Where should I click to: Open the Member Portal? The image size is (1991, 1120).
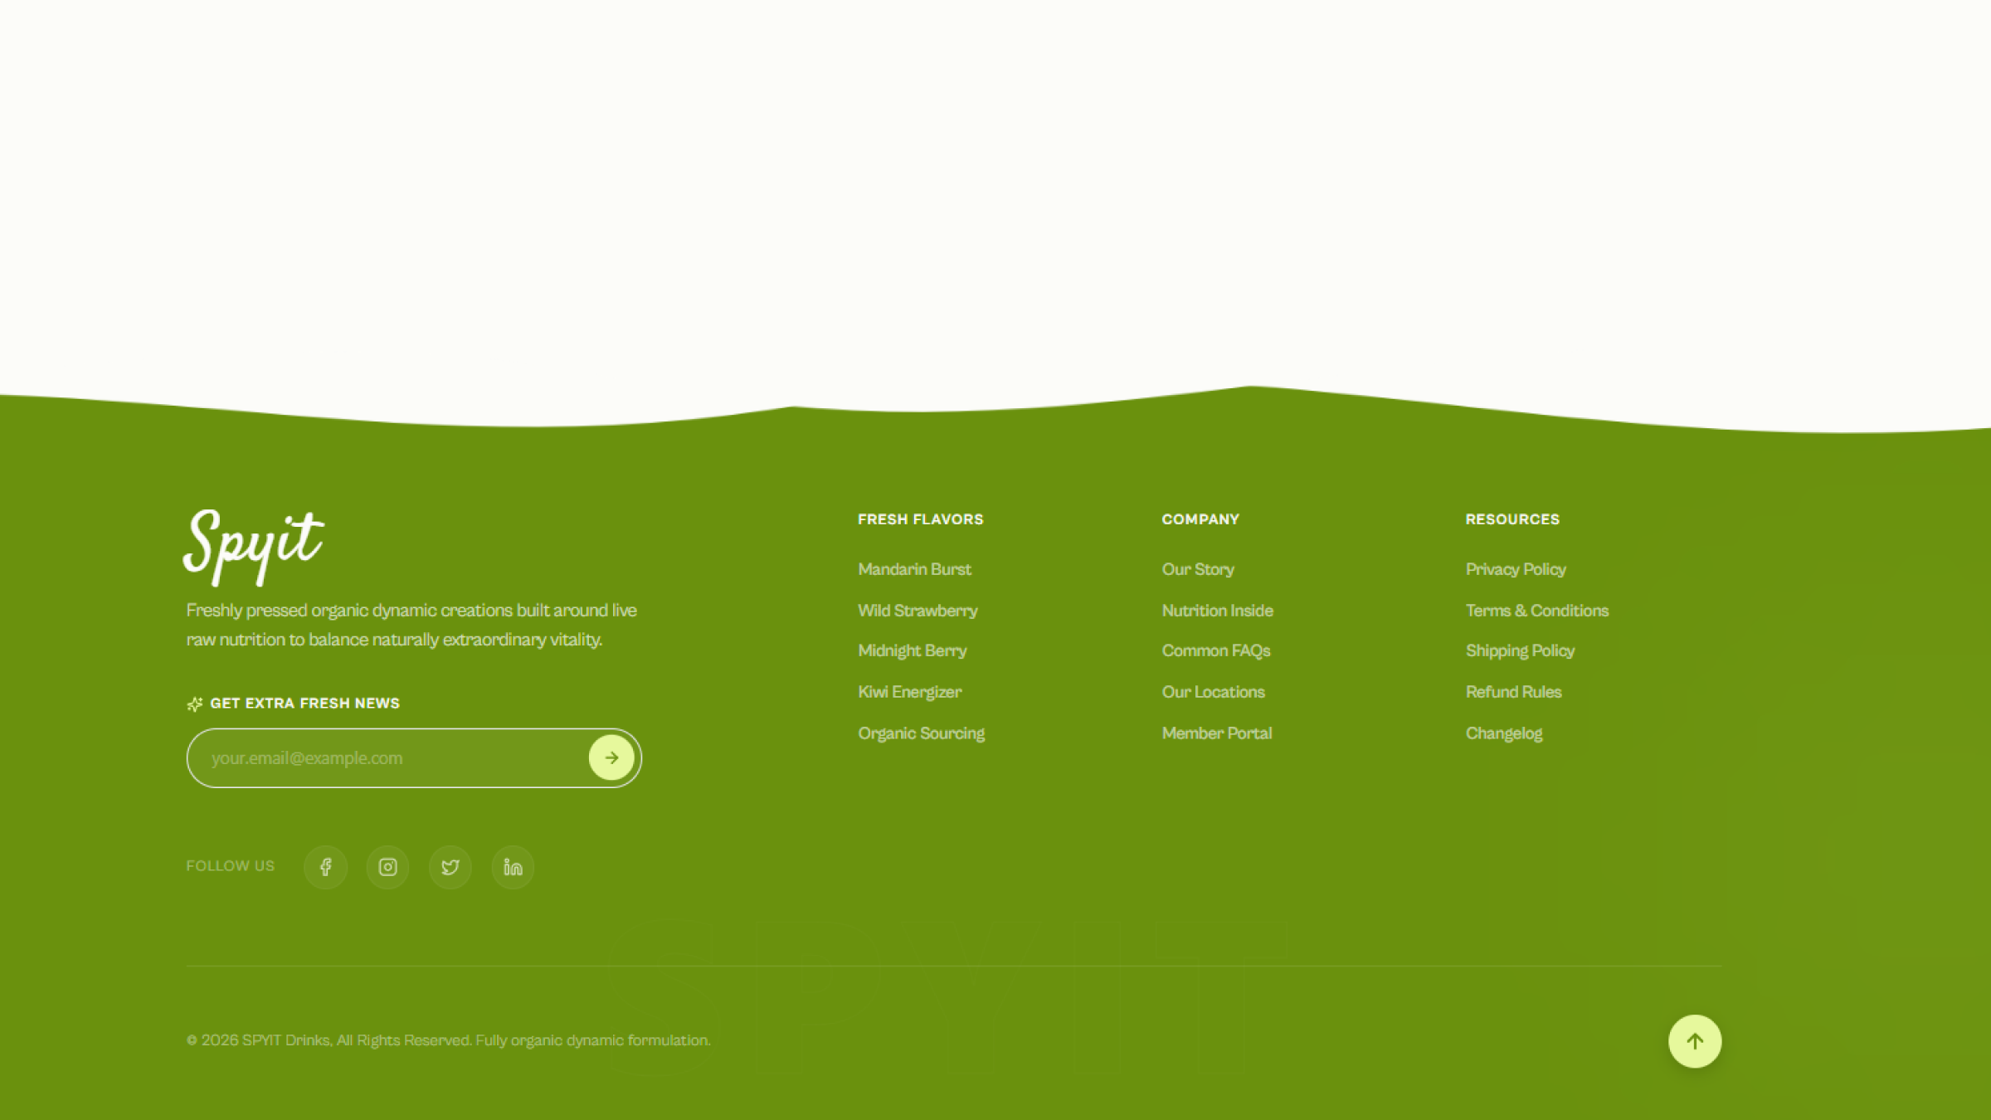click(x=1217, y=733)
